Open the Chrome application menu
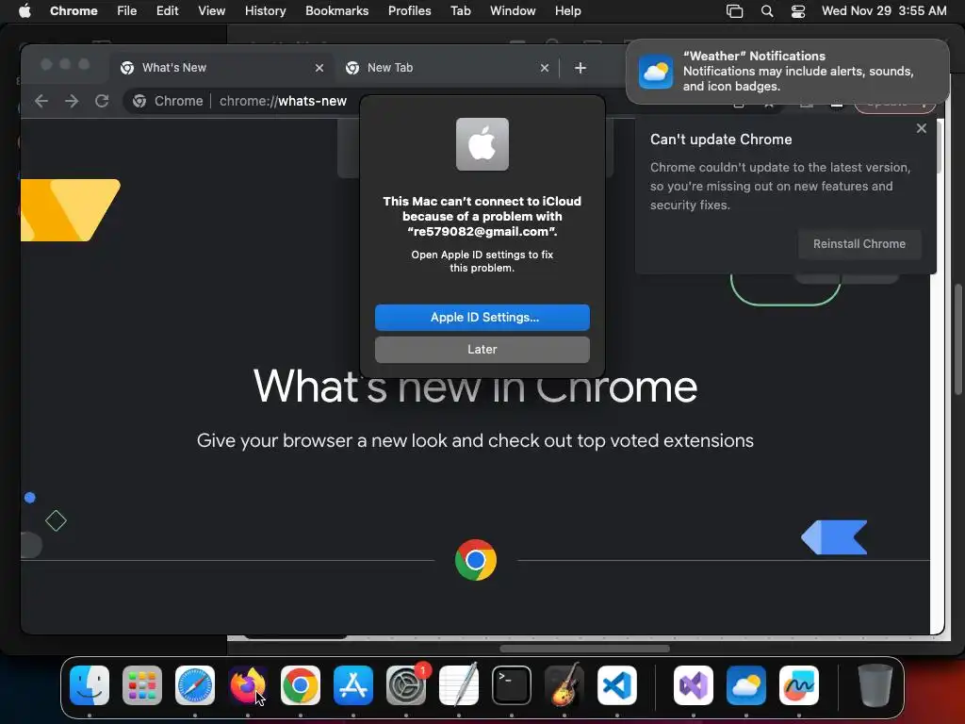This screenshot has width=965, height=724. 74,11
